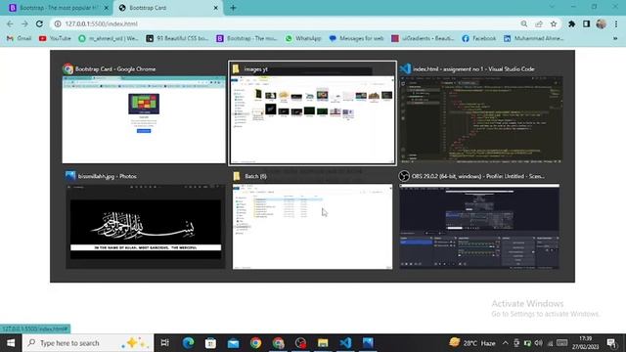Open volume control in system tray
Viewport: 626px width, 352px height.
coord(539,343)
